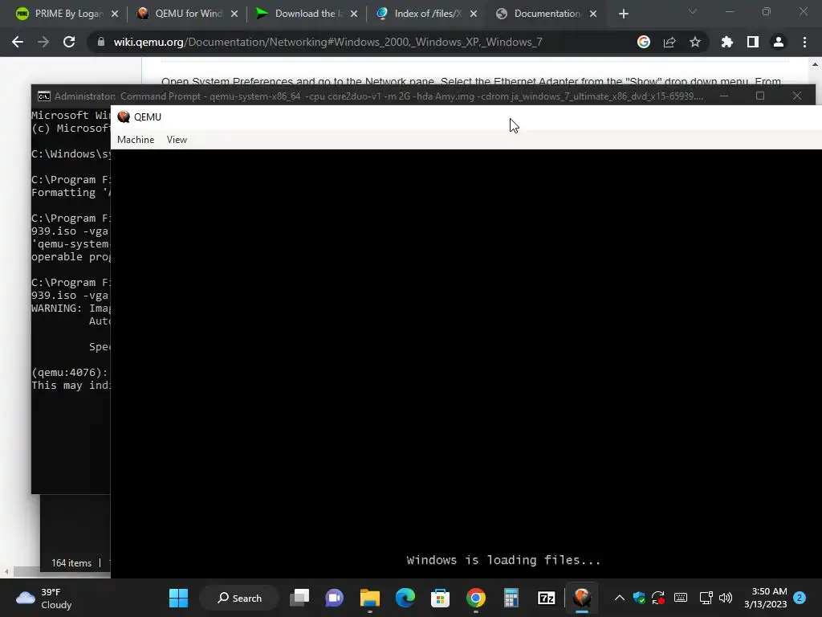822x617 pixels.
Task: Share this page from address bar
Action: point(669,42)
